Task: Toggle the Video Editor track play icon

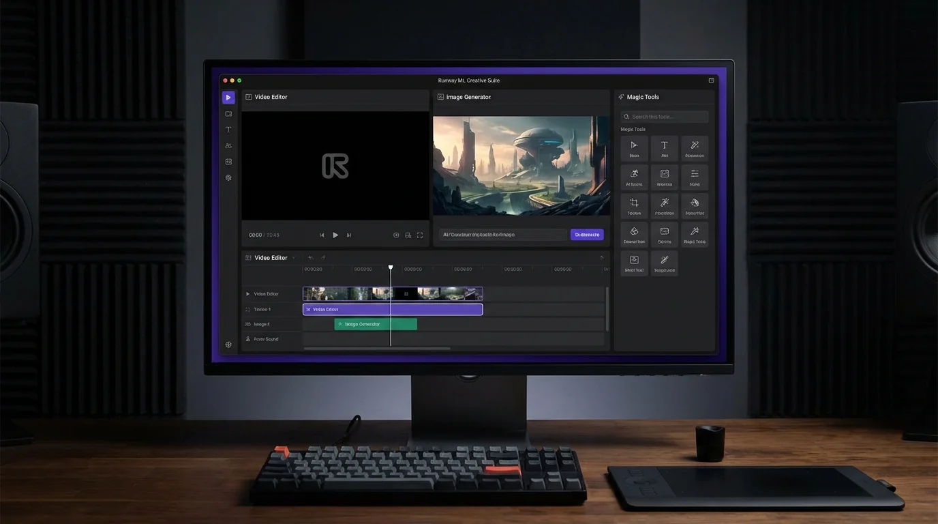Action: [247, 294]
